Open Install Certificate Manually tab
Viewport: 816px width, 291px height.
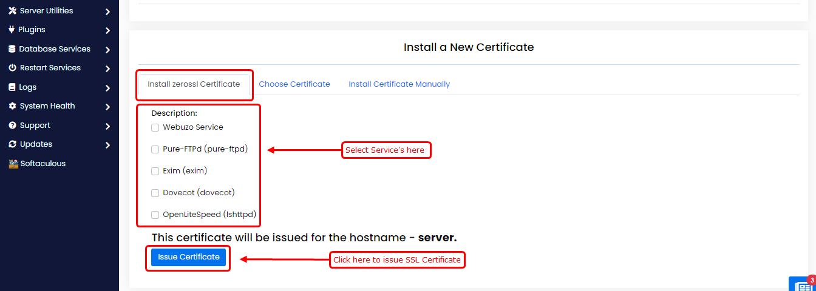[399, 84]
